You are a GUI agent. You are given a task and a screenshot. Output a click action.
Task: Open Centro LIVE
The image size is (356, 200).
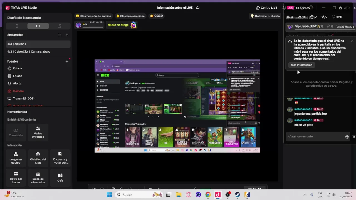(266, 8)
